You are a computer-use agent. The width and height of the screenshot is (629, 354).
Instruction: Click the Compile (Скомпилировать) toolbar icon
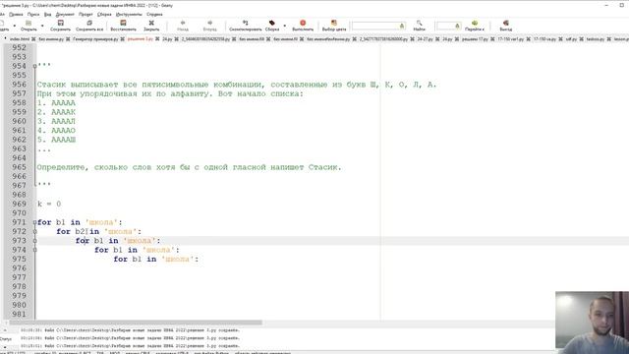[x=245, y=24]
